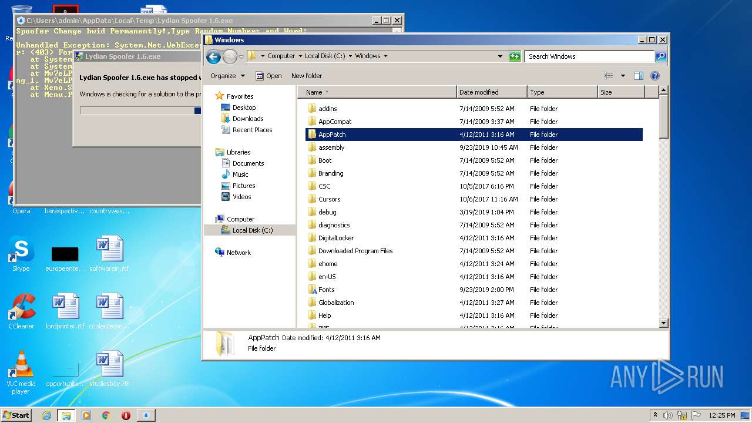752x423 pixels.
Task: Click the en-US folder name
Action: point(327,277)
